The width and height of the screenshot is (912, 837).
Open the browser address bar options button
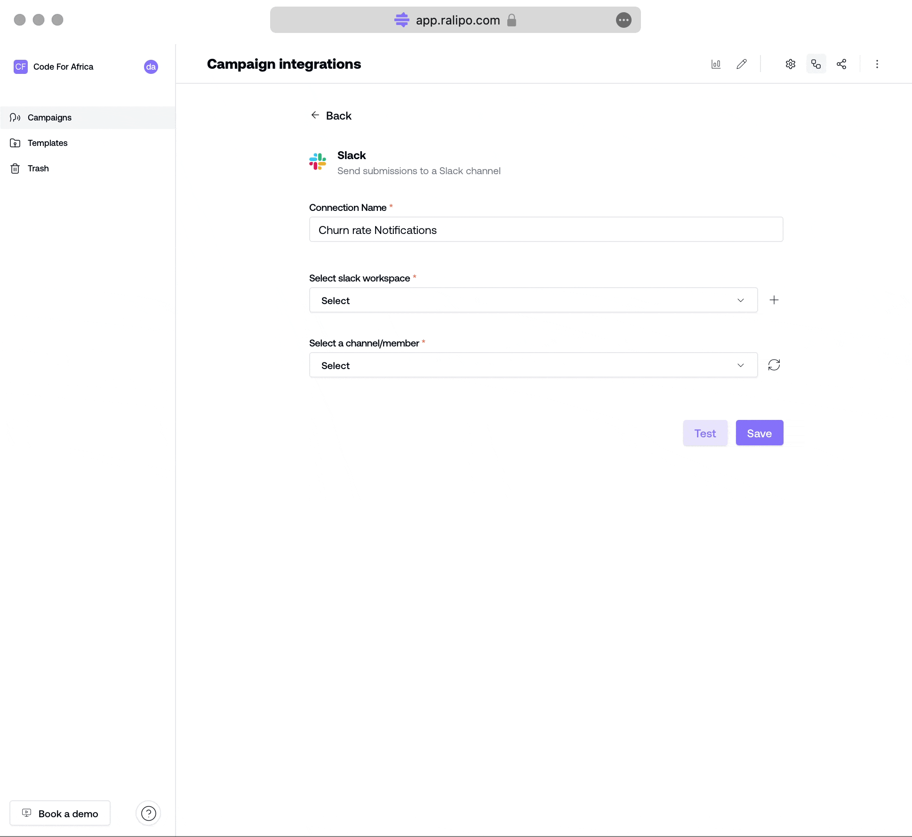[624, 20]
